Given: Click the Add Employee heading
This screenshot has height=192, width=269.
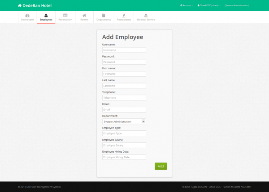Looking at the screenshot, I should point(123,37).
